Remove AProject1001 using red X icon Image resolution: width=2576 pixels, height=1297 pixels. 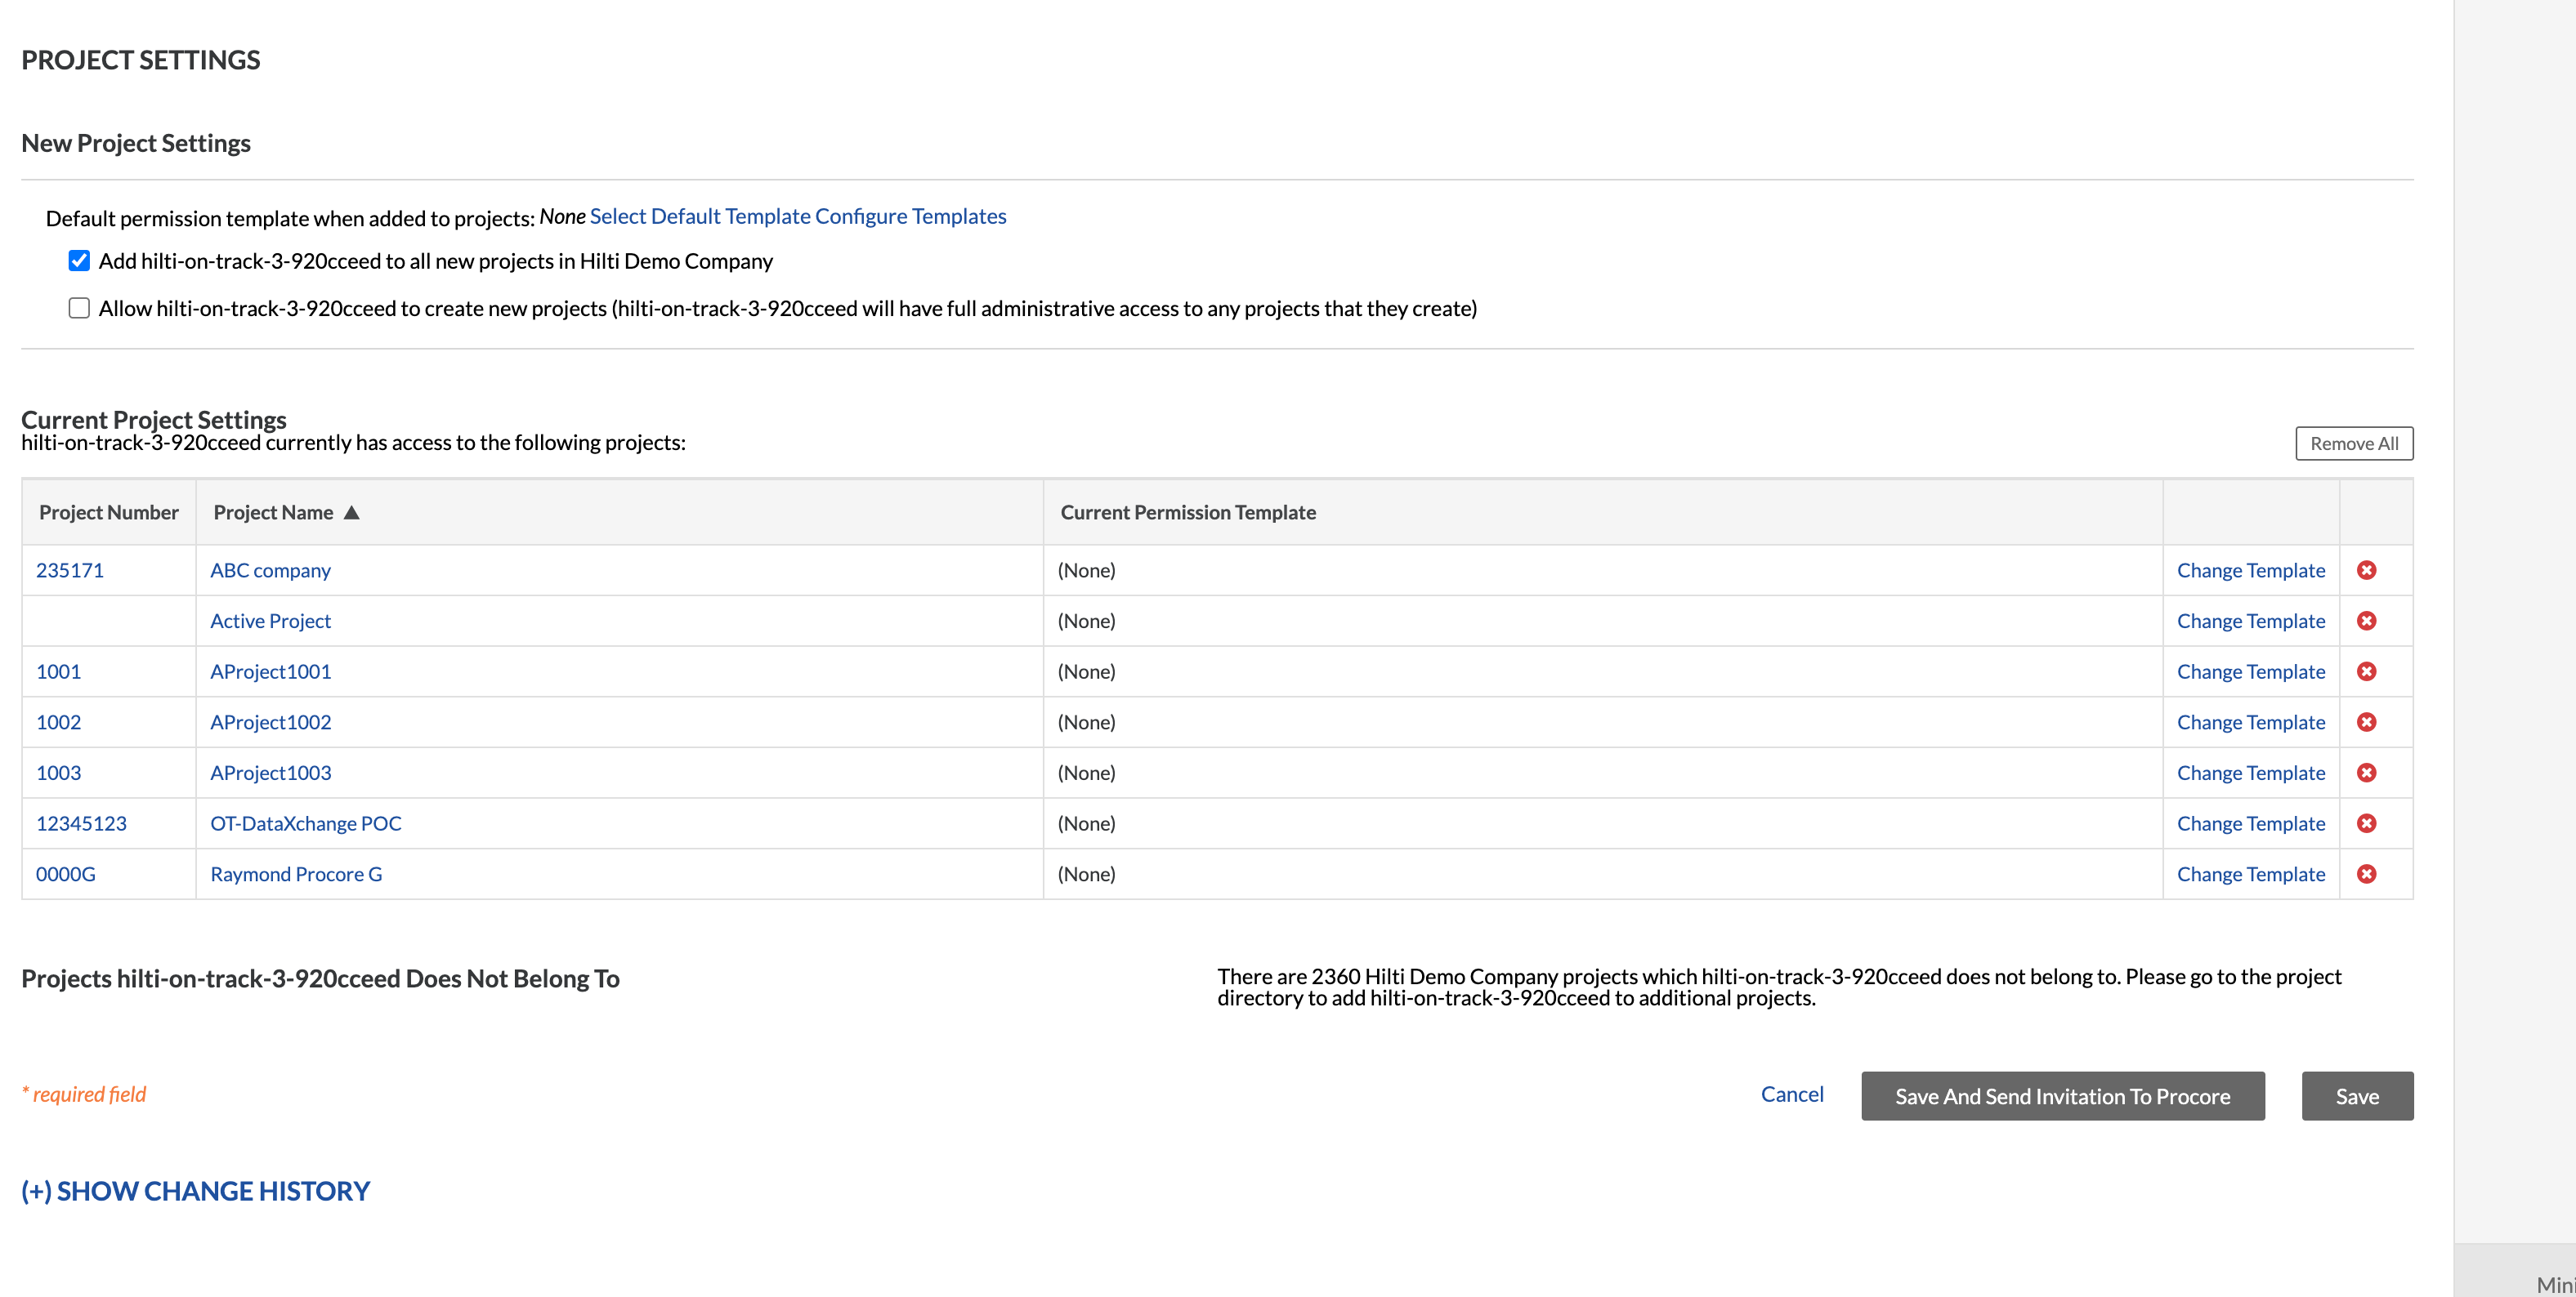2366,671
